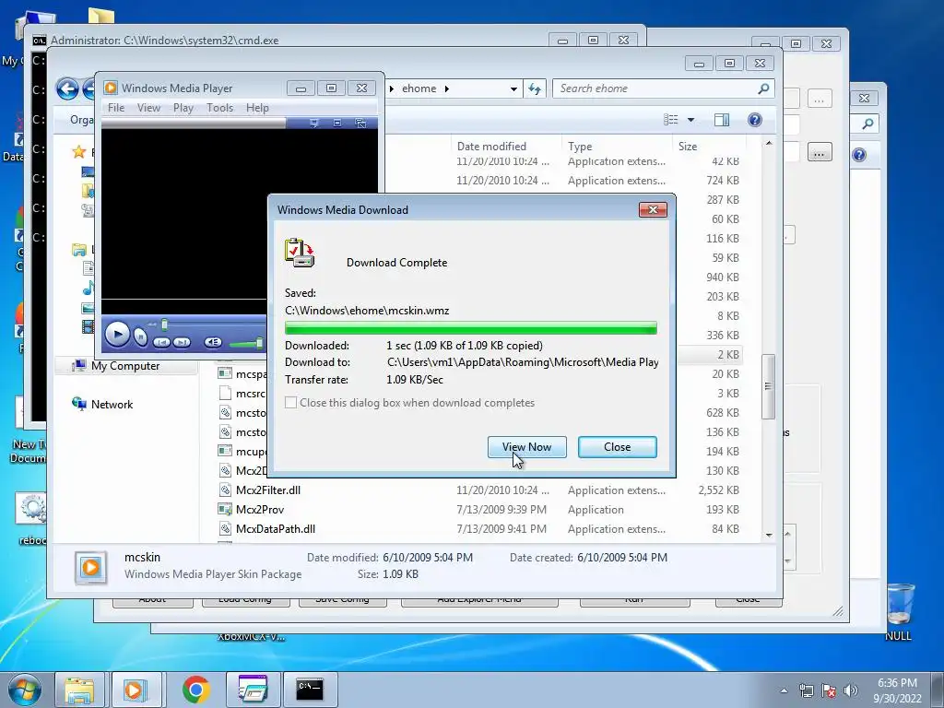This screenshot has width=944, height=708.
Task: Click the taskbar clock 6:36 PM
Action: click(x=897, y=683)
